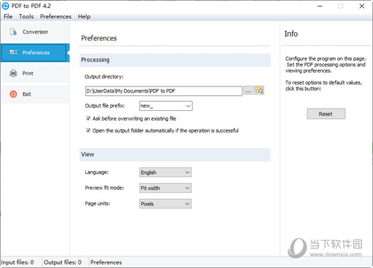Click the Preferences checkmark icon in sidebar
The height and width of the screenshot is (268, 373).
(x=13, y=52)
